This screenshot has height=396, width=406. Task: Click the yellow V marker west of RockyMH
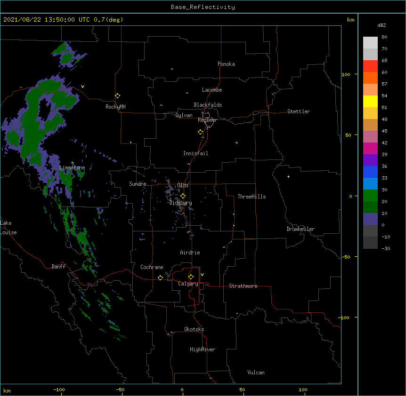tap(82, 87)
